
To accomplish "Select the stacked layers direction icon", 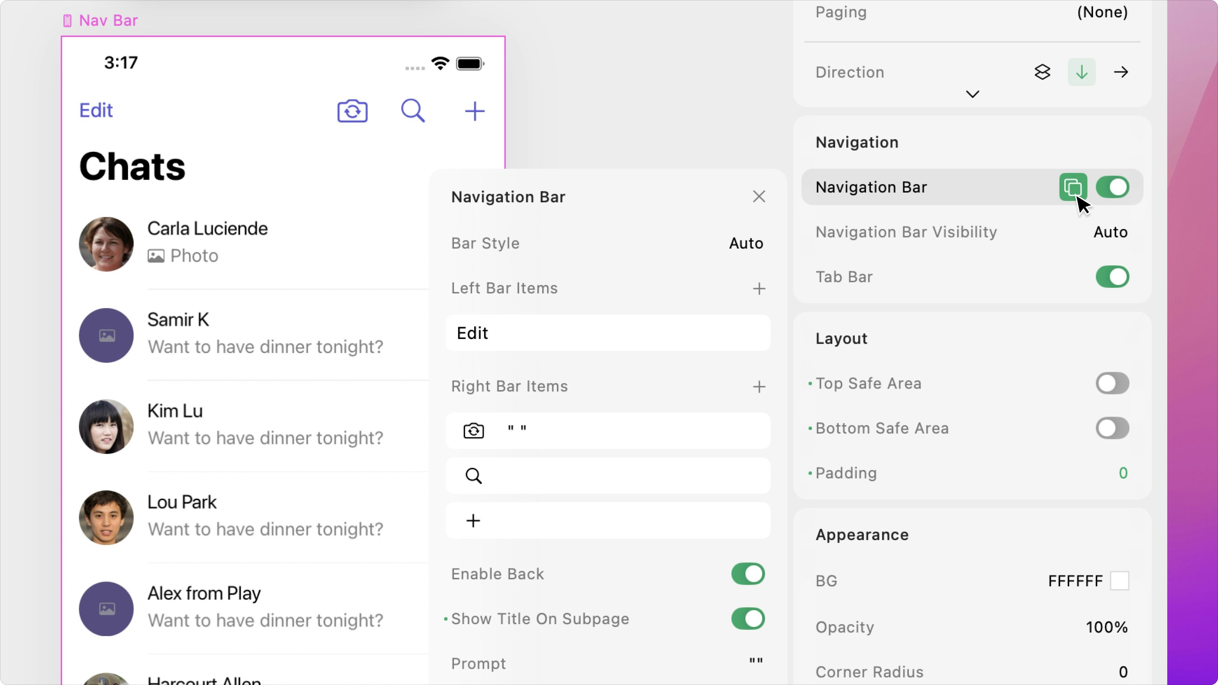I will point(1042,72).
